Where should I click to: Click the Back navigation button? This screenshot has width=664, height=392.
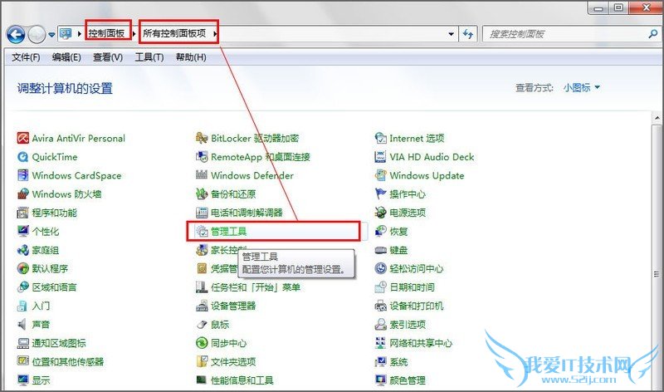coord(16,34)
